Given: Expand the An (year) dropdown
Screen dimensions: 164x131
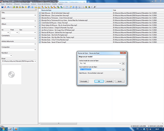Looking at the screenshot, I should coord(8,32).
